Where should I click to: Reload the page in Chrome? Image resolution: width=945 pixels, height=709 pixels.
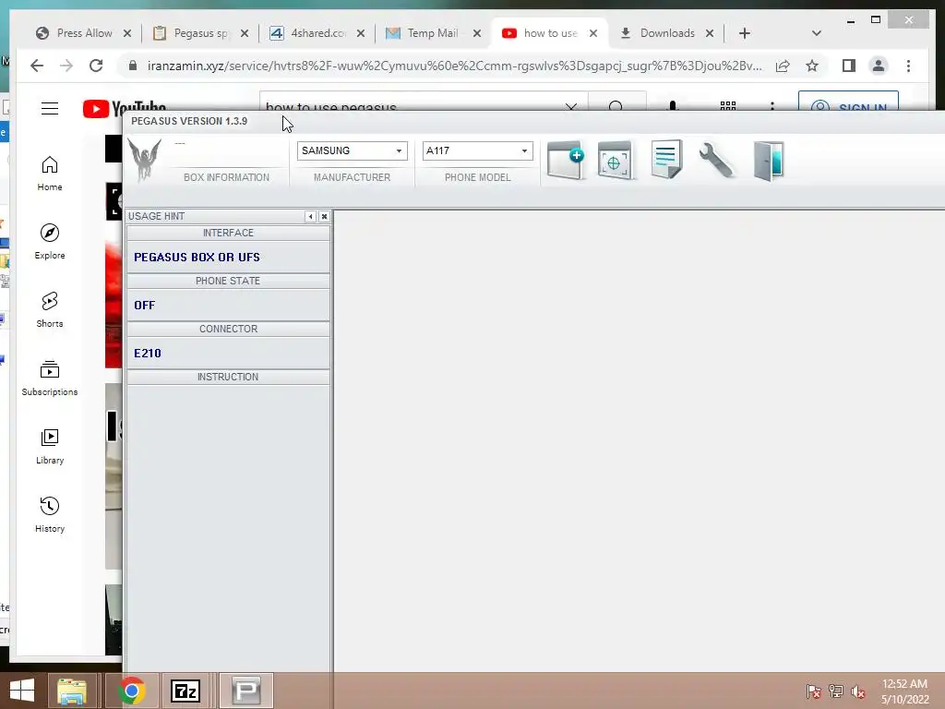coord(96,66)
